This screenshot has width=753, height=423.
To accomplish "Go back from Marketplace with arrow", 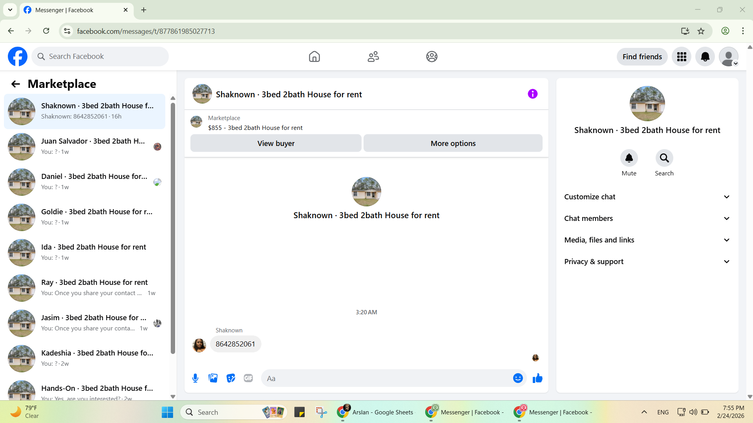I will click(15, 84).
